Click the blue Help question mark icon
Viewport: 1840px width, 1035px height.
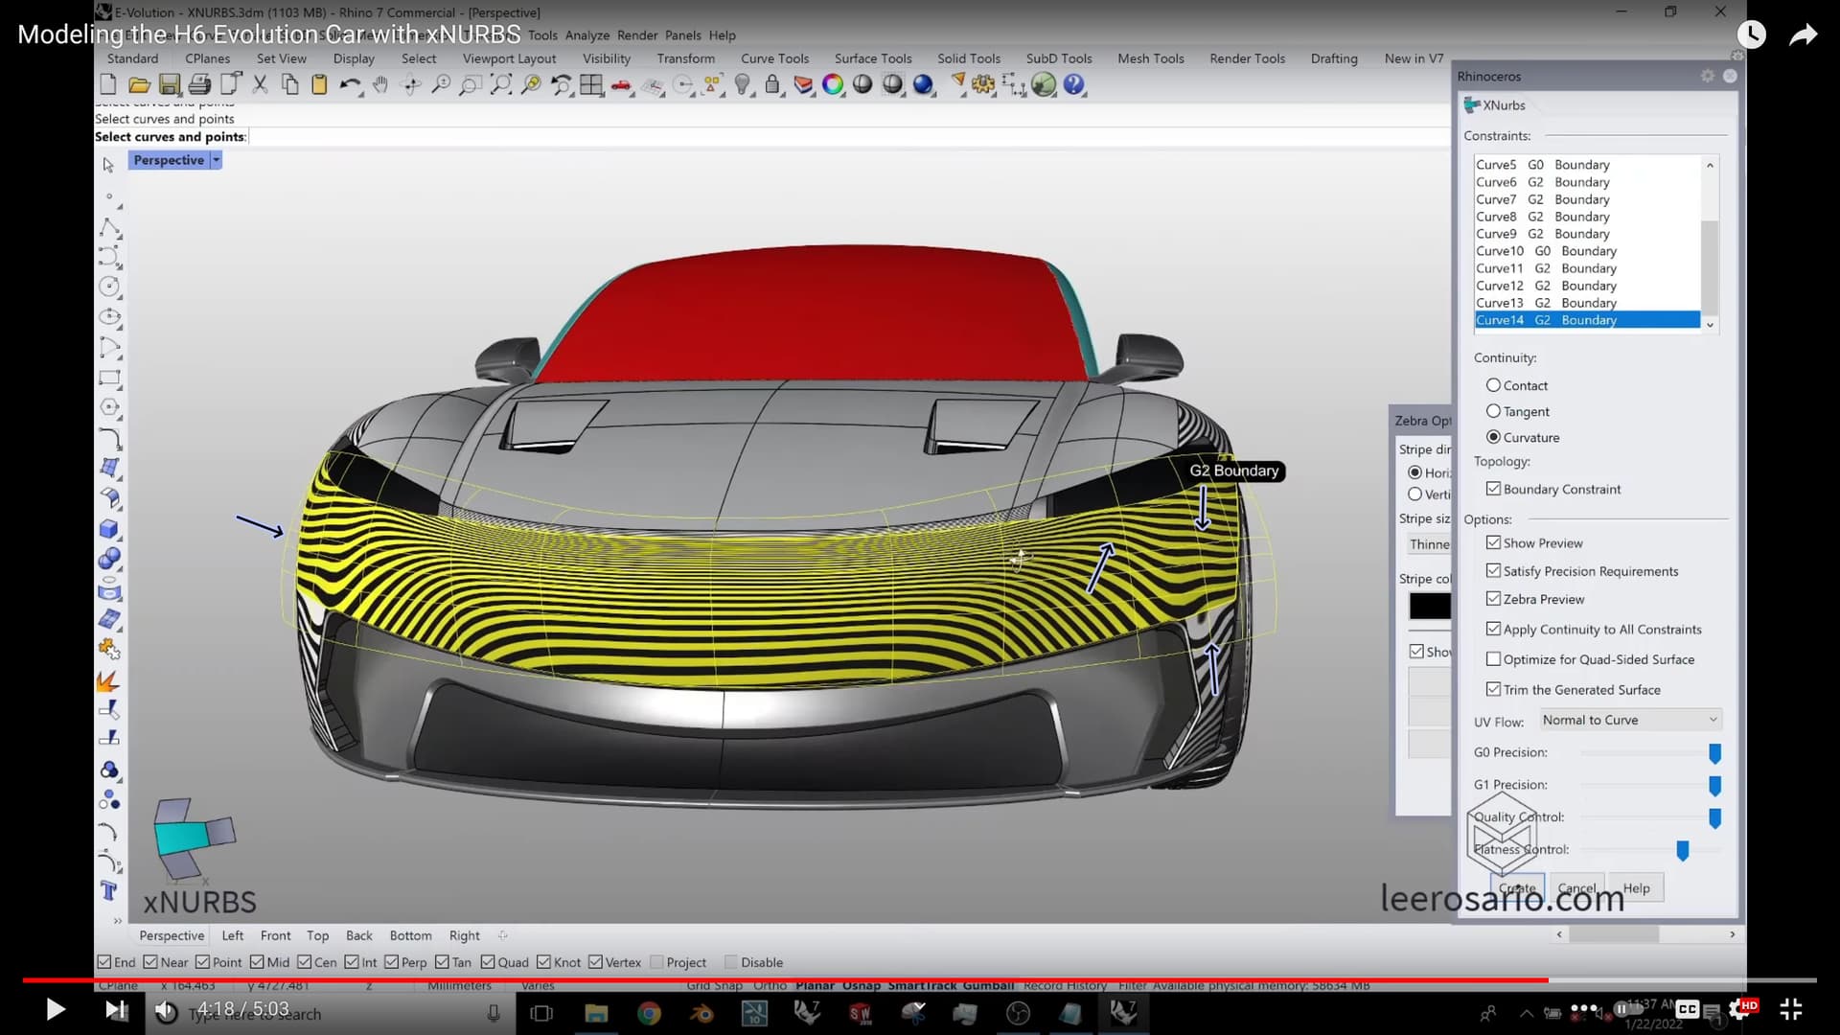(1074, 85)
